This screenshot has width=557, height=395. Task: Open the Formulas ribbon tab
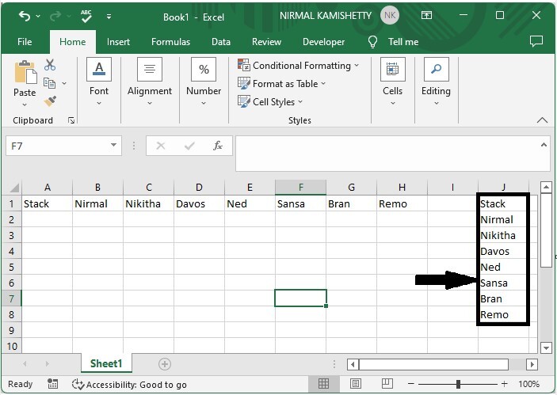click(x=170, y=42)
